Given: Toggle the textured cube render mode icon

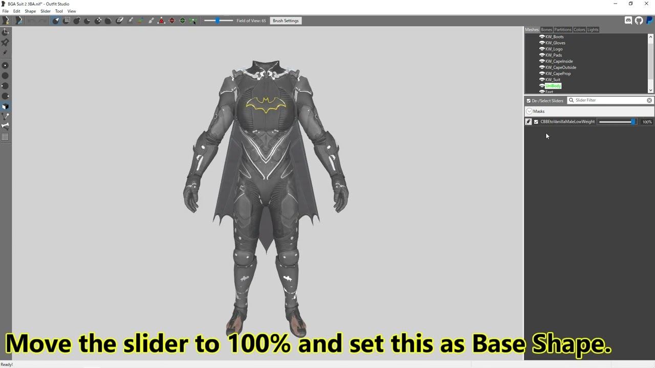Looking at the screenshot, I should tap(5, 107).
